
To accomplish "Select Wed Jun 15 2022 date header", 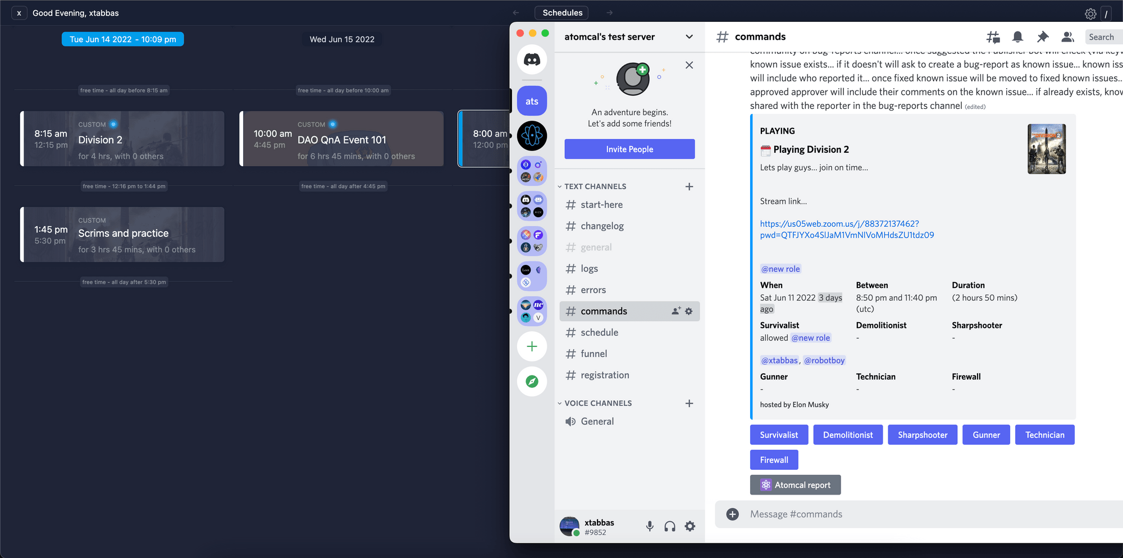I will pyautogui.click(x=342, y=39).
